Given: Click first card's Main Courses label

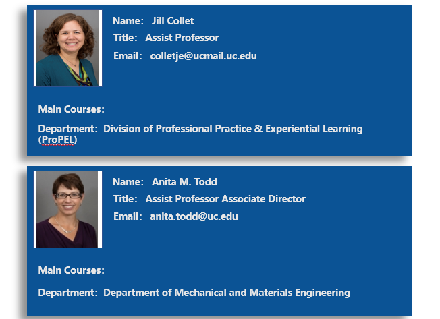Looking at the screenshot, I should (x=72, y=109).
